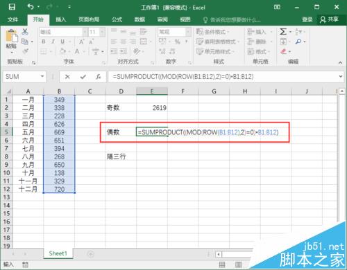Click the Save icon in quick access toolbar
The image size is (347, 270).
pyautogui.click(x=12, y=7)
